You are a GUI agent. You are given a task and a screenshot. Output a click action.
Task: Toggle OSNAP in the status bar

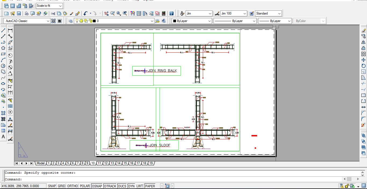97,186
